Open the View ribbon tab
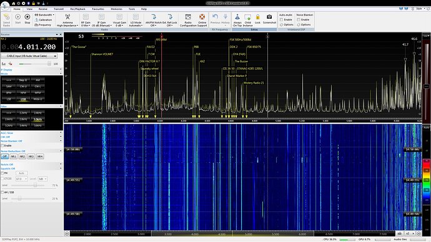431x242 pixels. [x=29, y=9]
